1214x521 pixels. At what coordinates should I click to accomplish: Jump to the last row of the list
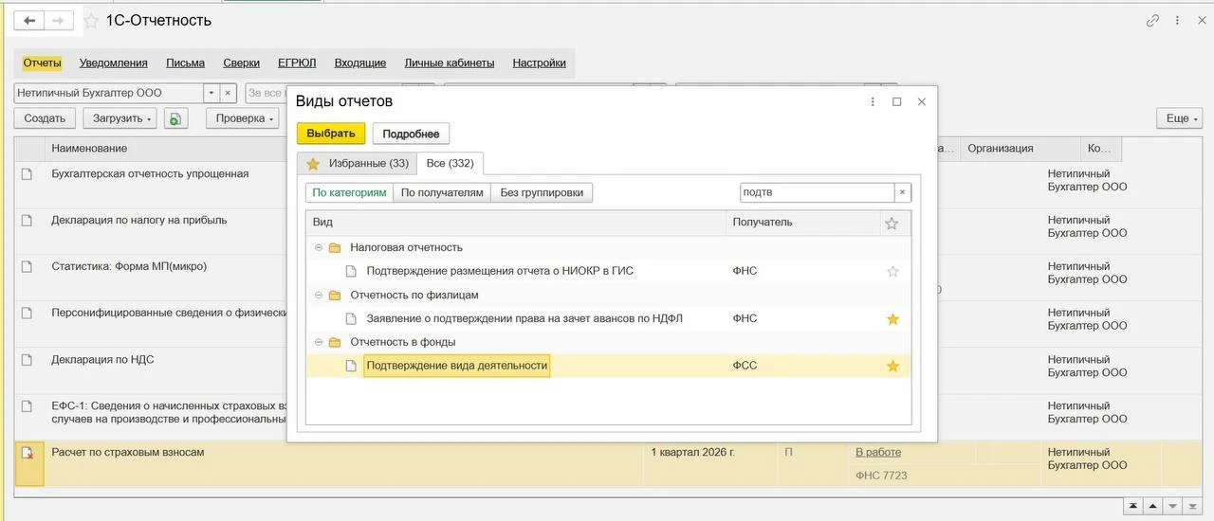tap(1193, 506)
